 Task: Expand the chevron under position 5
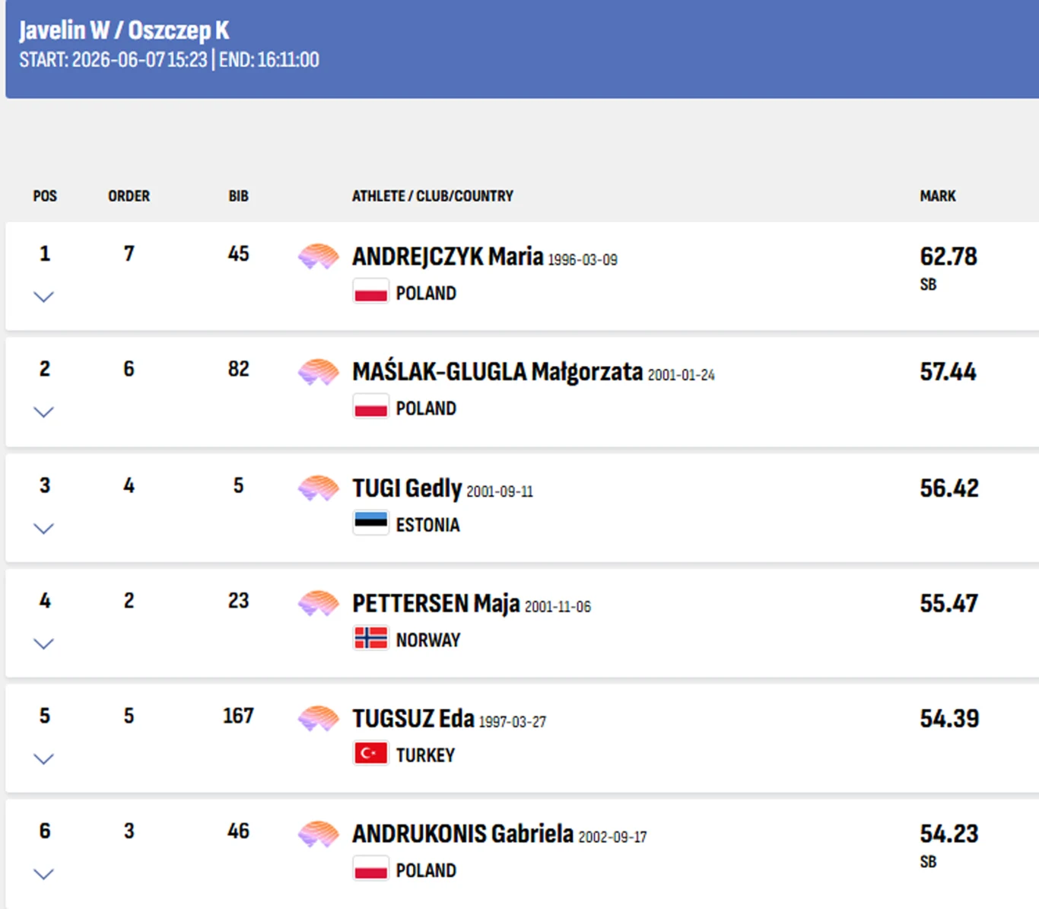click(x=44, y=759)
